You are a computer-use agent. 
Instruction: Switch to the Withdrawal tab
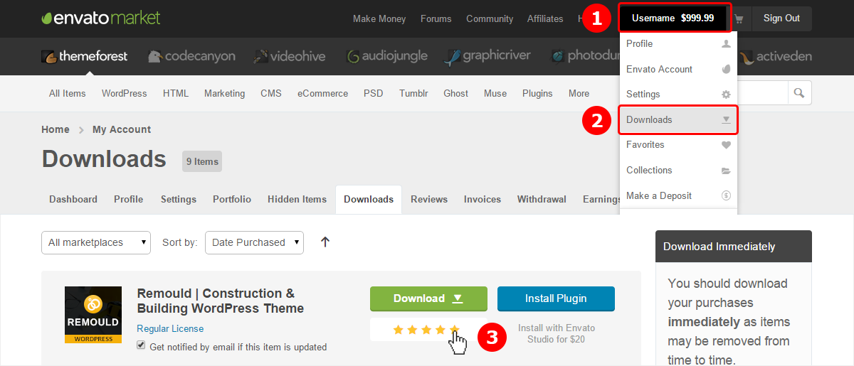coord(542,200)
